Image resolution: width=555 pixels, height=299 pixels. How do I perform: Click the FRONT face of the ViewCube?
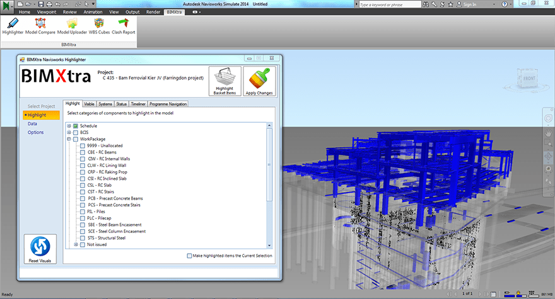529,79
